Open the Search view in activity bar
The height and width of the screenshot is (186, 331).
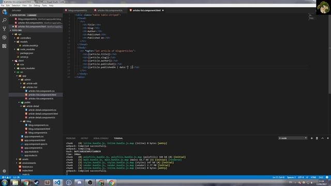click(x=4, y=20)
